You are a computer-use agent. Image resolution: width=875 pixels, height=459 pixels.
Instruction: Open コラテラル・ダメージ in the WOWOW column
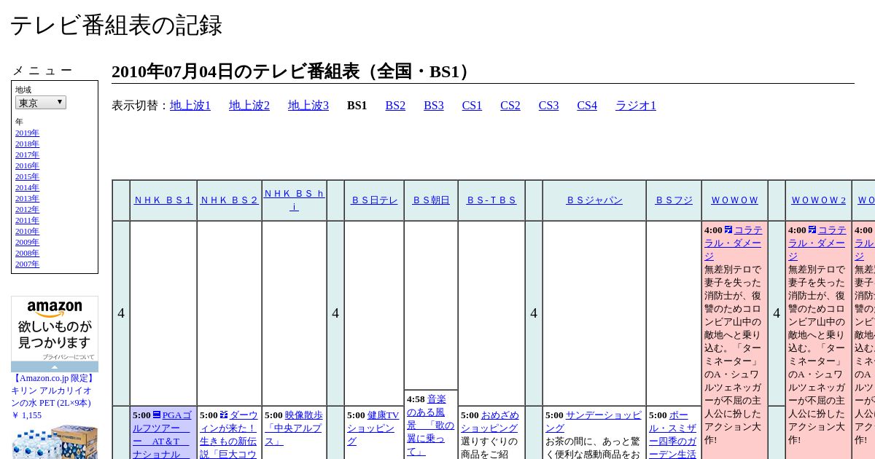pyautogui.click(x=733, y=243)
